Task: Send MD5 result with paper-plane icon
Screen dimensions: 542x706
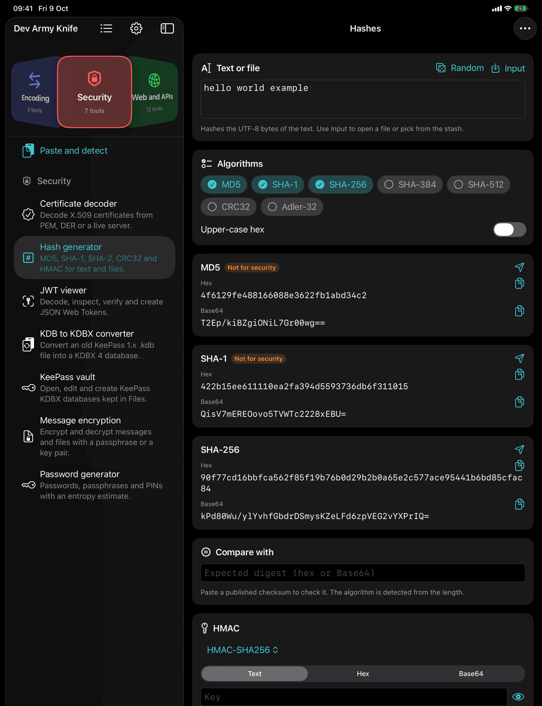Action: 519,267
